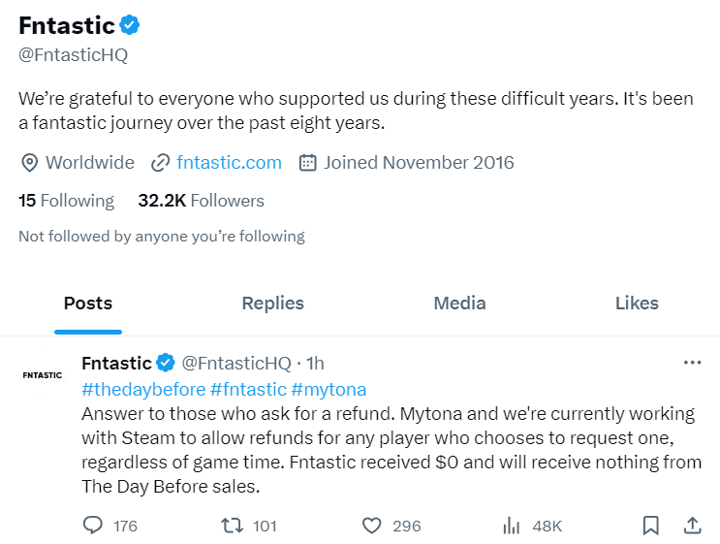View the 32.2K Followers list
Viewport: 720px width, 544px height.
[201, 201]
